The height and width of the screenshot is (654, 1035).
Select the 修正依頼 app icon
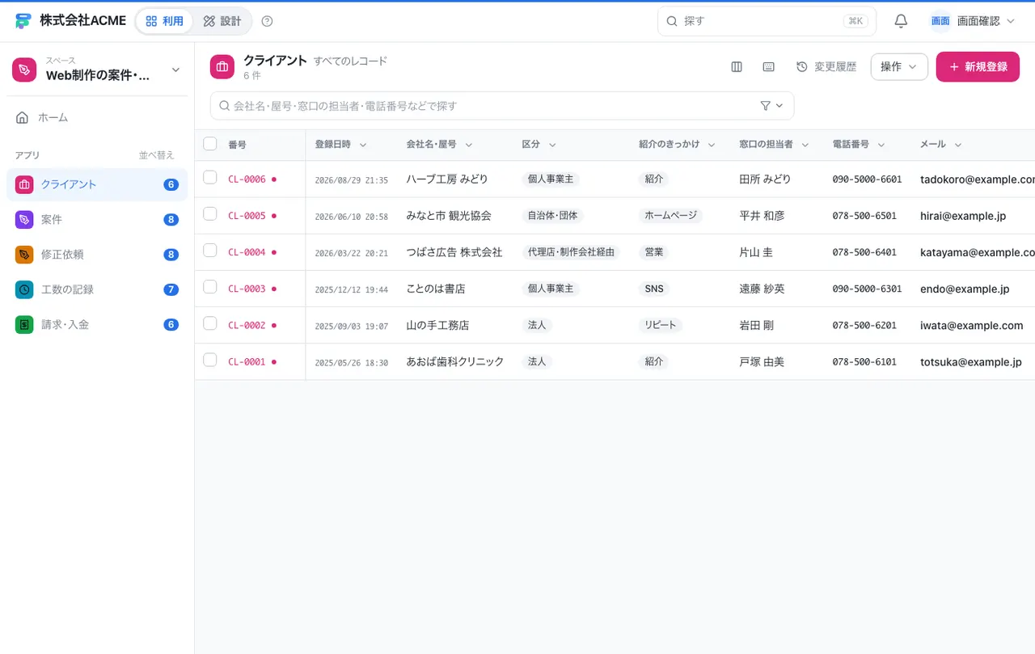(x=24, y=255)
